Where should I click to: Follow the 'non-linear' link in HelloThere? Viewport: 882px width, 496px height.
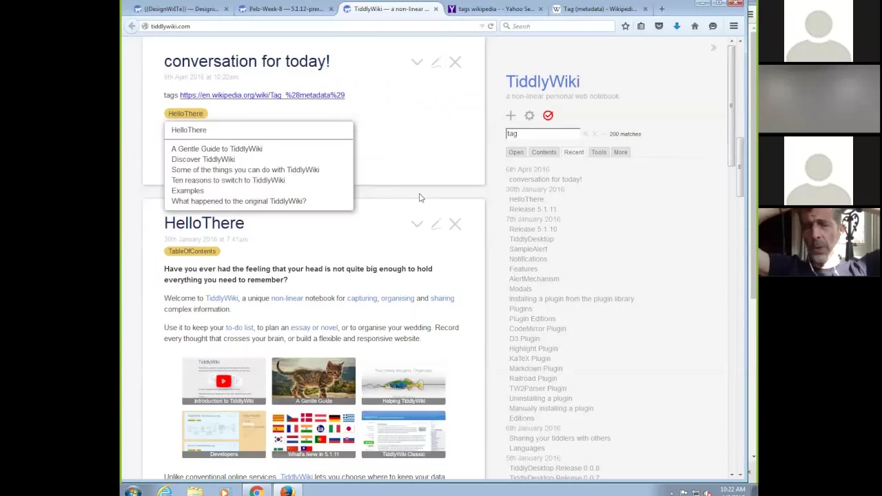(287, 298)
